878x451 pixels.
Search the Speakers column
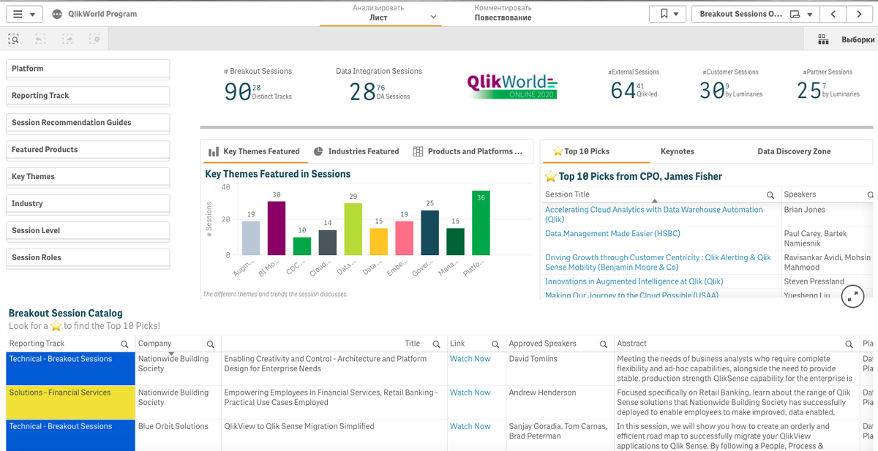(869, 194)
